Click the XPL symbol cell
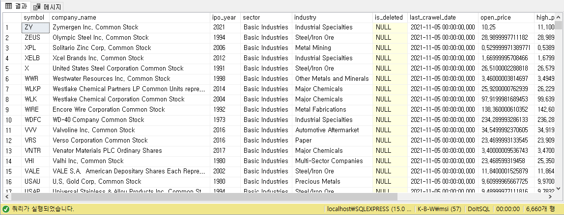The width and height of the screenshot is (564, 215). [x=35, y=48]
